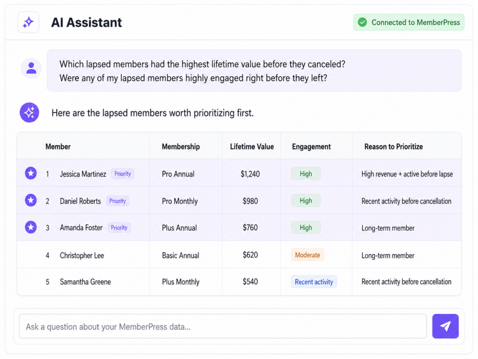Click the Reason to Prioritize column header

pyautogui.click(x=394, y=146)
